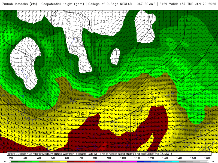Click the dark maroon swatch starting at 60
218x163 pixels.
click(x=71, y=162)
